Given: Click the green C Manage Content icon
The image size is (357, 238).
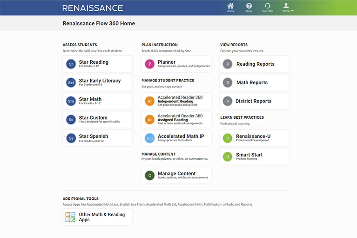Looking at the screenshot, I should coord(149,176).
